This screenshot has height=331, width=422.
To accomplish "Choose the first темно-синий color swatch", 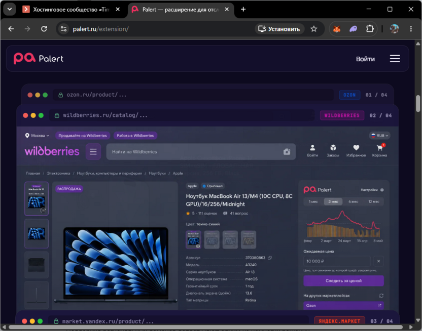I will tap(194, 239).
